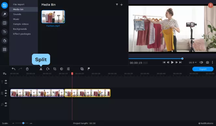The height and width of the screenshot is (126, 216).
Task: Mute the audio track speaker icon
Action: pyautogui.click(x=6, y=103)
